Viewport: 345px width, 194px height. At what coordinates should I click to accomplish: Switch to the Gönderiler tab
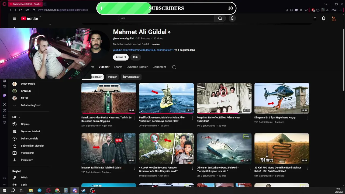tap(159, 67)
